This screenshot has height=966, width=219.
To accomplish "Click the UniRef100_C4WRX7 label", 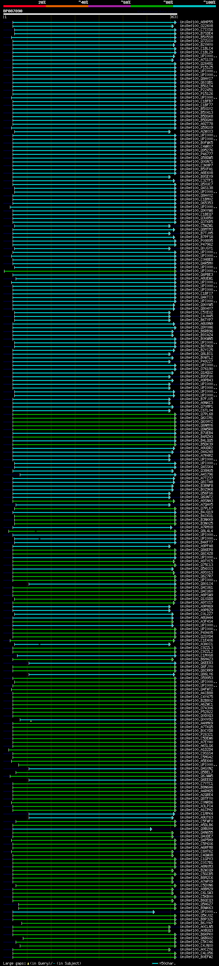I will click(196, 146).
